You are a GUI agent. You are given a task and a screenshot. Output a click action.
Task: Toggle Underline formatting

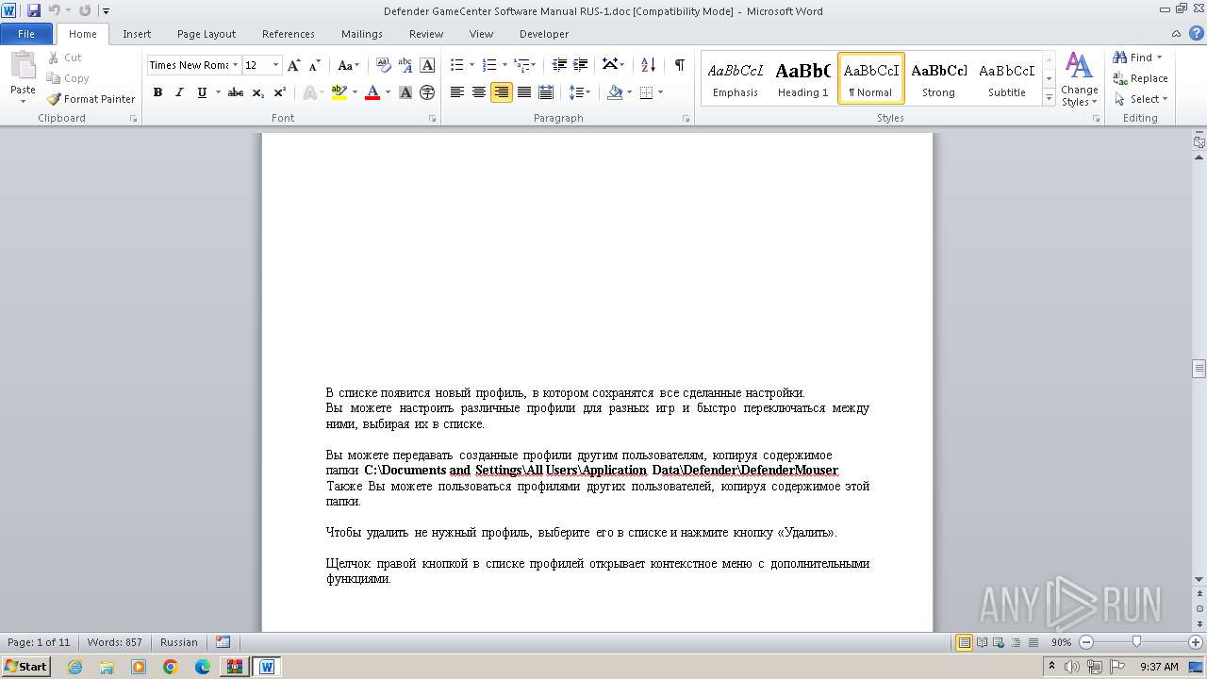point(202,92)
